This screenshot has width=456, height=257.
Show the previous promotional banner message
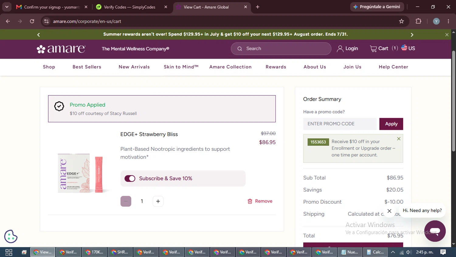pos(39,35)
